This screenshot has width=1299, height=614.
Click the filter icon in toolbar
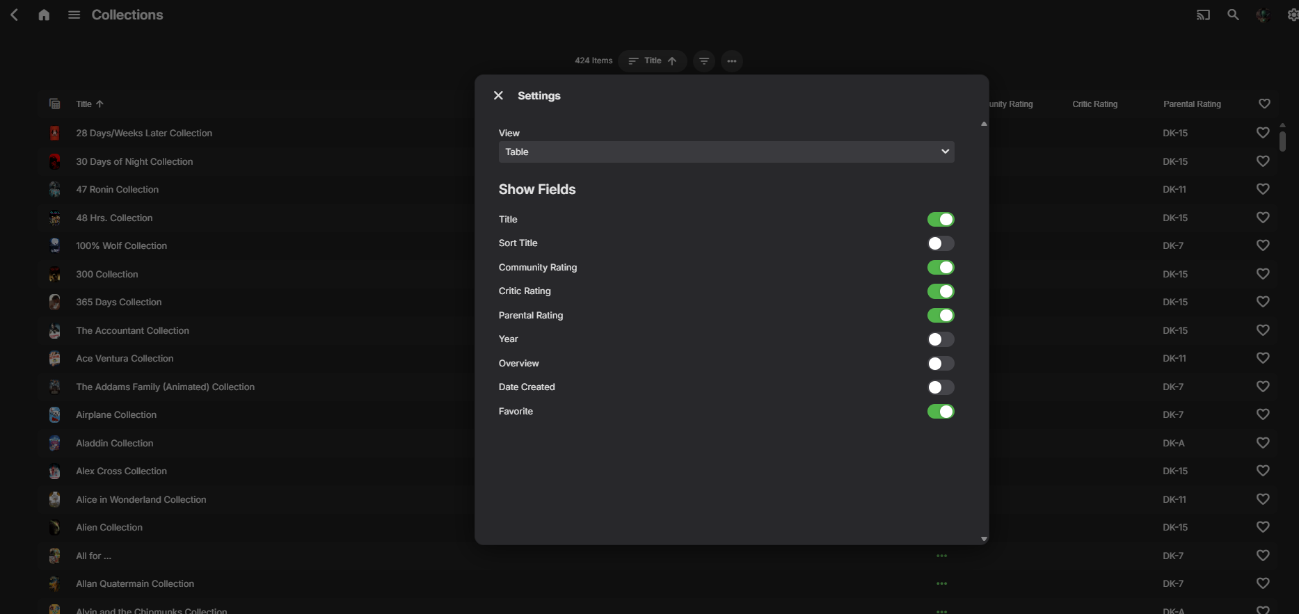(x=704, y=61)
